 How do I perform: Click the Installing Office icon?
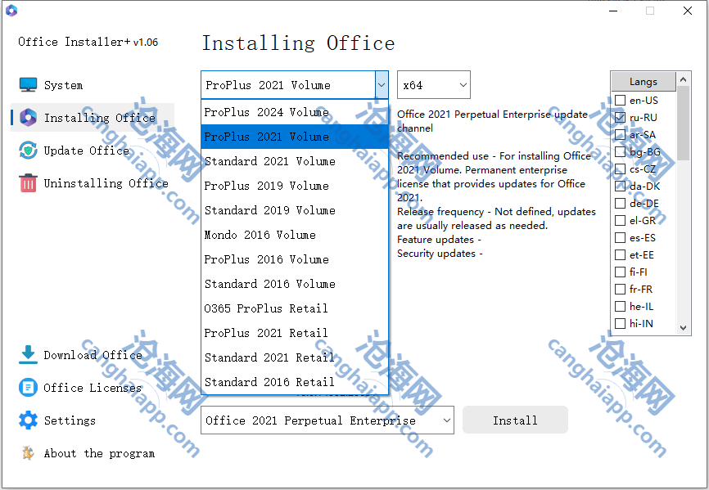coord(29,118)
